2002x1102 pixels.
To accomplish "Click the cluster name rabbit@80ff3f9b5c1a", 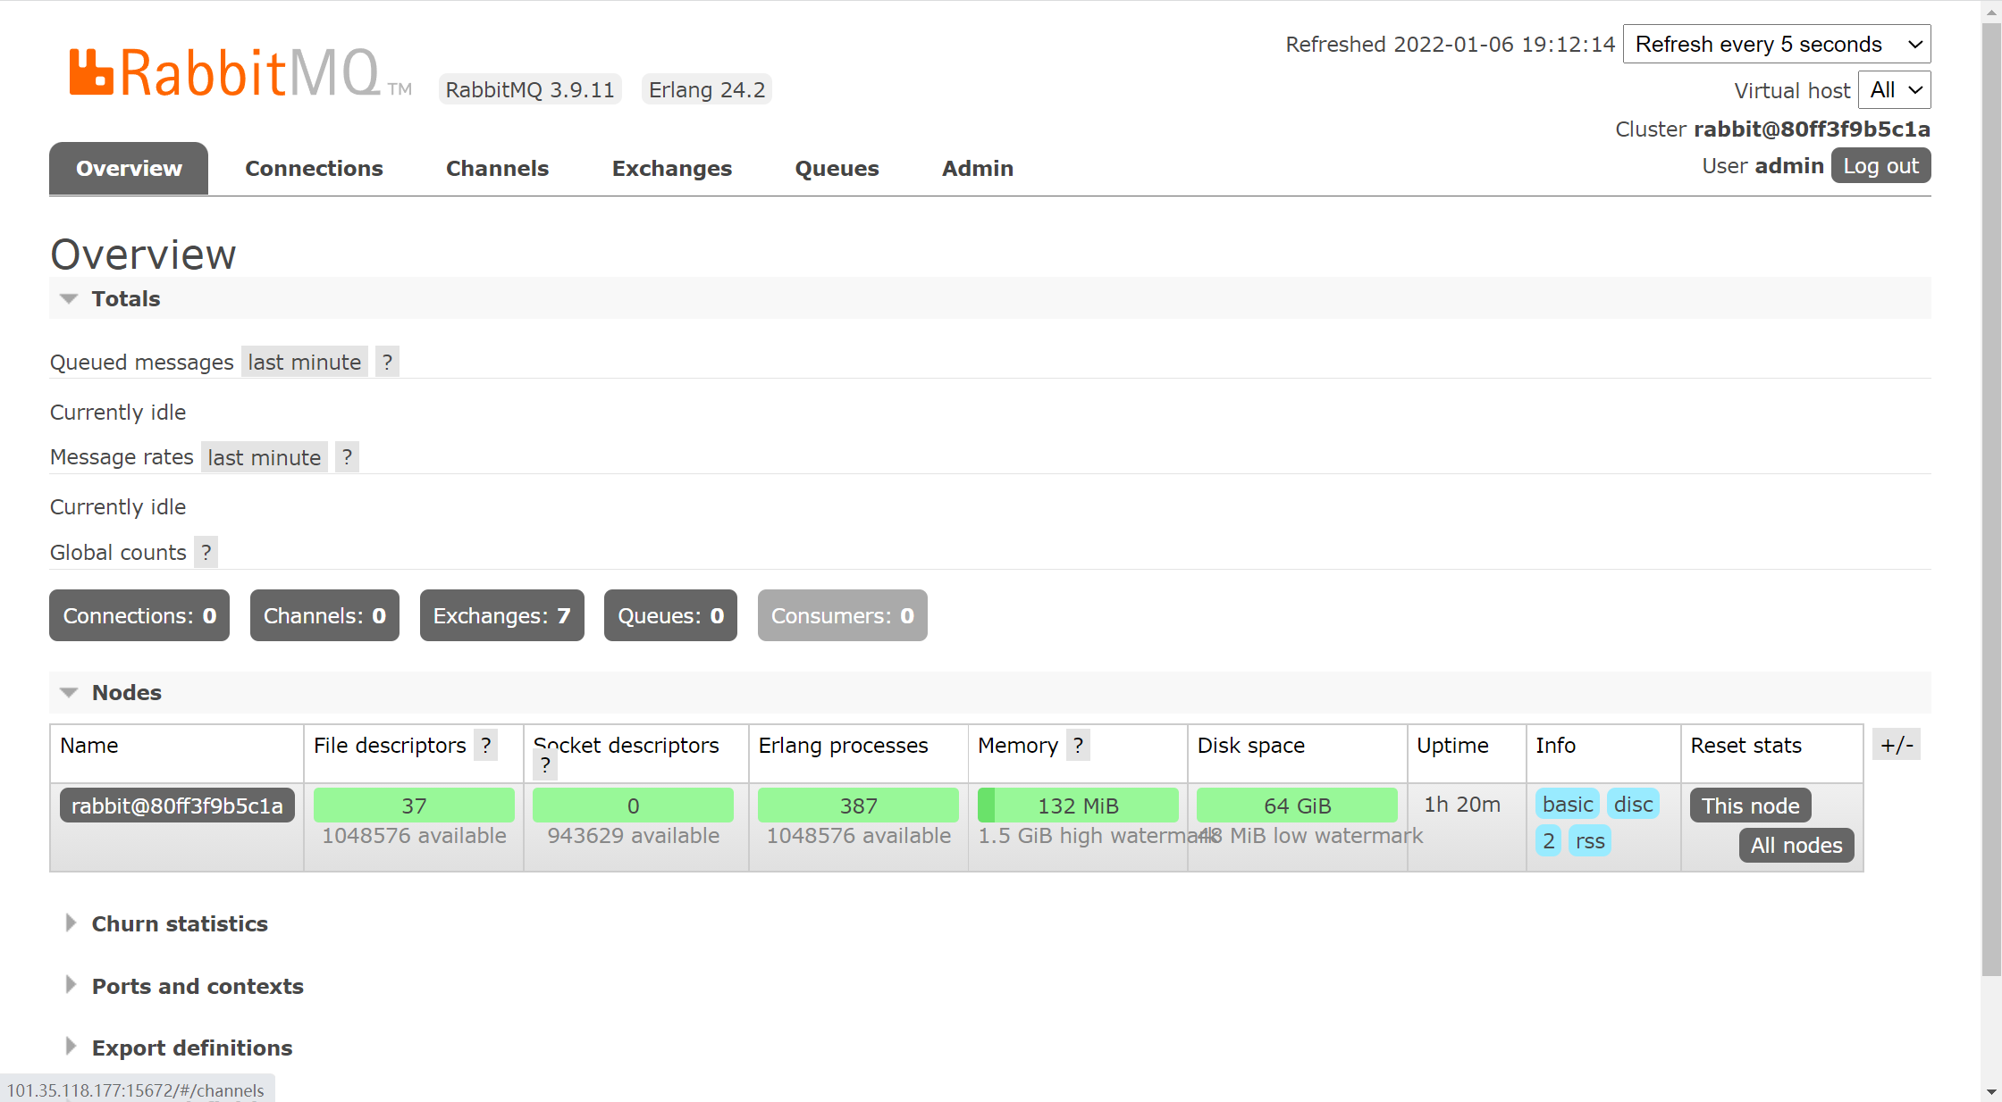I will tap(1812, 129).
